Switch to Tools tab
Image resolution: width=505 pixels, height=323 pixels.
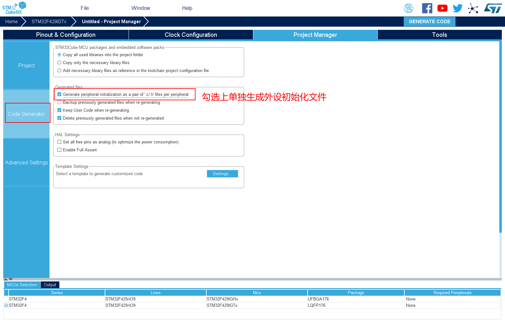coord(440,35)
